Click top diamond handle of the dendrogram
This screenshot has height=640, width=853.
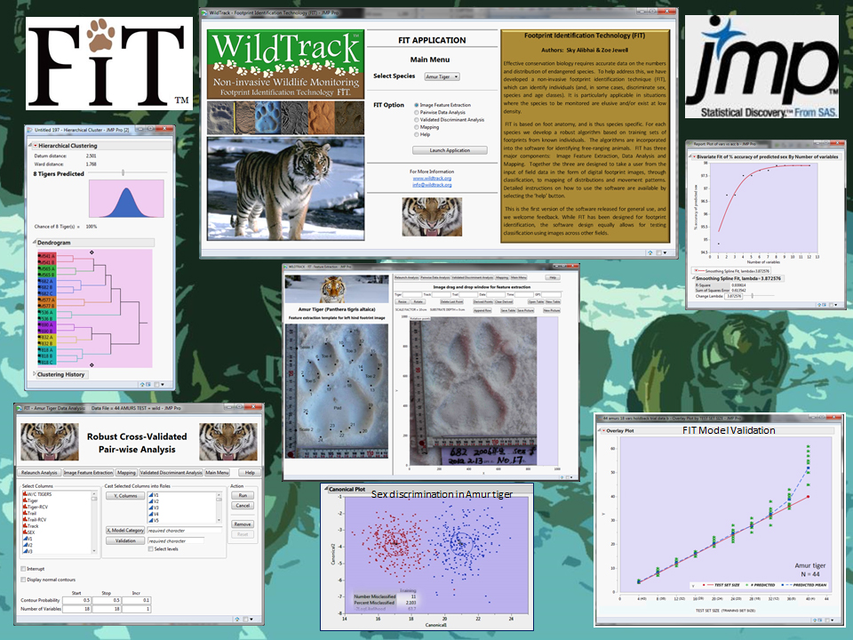(x=92, y=252)
